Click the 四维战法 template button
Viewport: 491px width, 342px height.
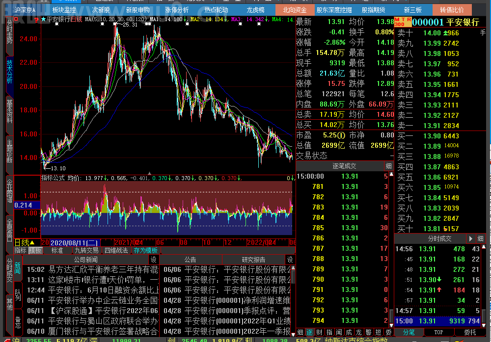116,250
